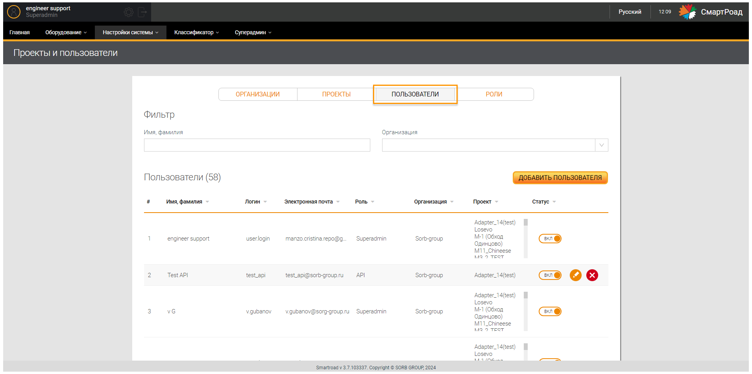Delete the Test API user
The height and width of the screenshot is (374, 752).
coord(592,275)
